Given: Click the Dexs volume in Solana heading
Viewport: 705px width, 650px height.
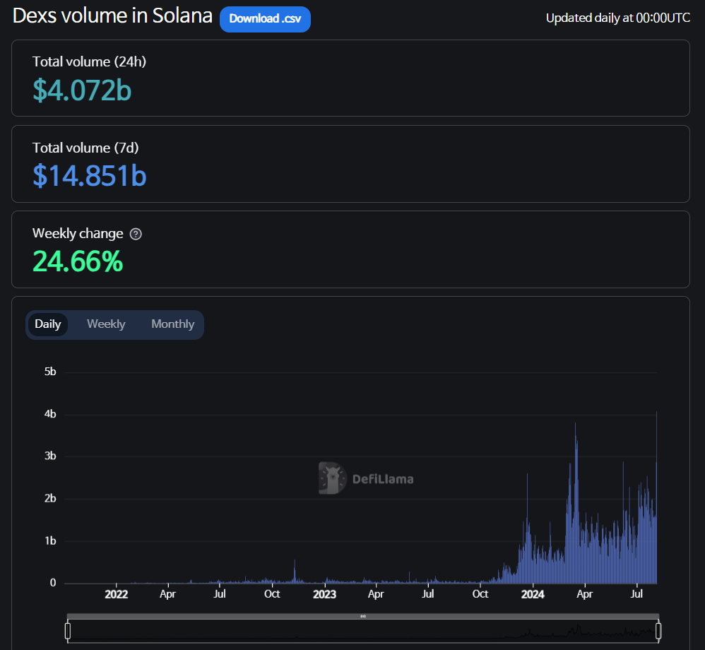Looking at the screenshot, I should (112, 16).
